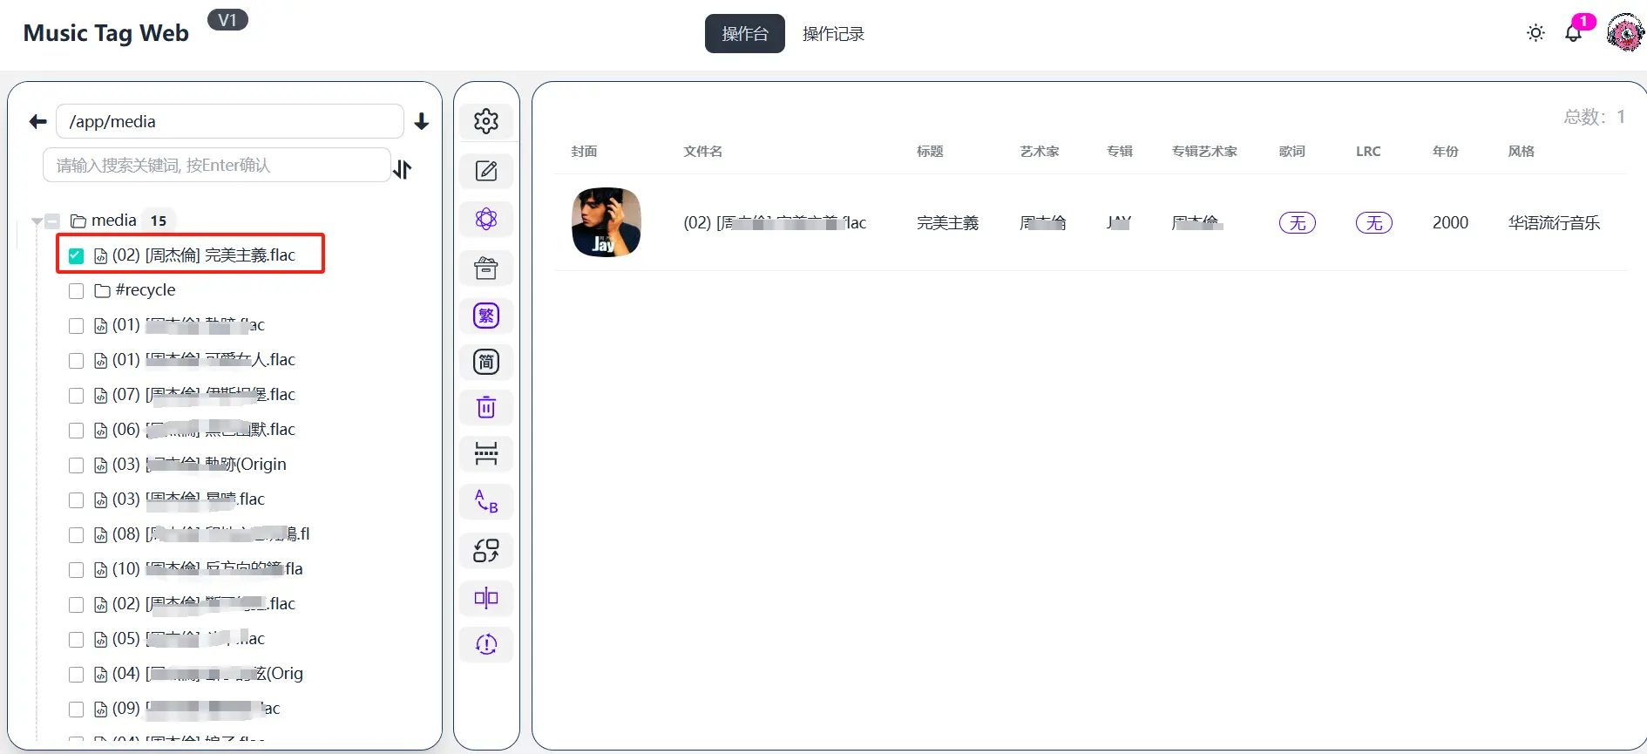Open settings gear in vertical toolbar
The image size is (1647, 754).
(486, 121)
